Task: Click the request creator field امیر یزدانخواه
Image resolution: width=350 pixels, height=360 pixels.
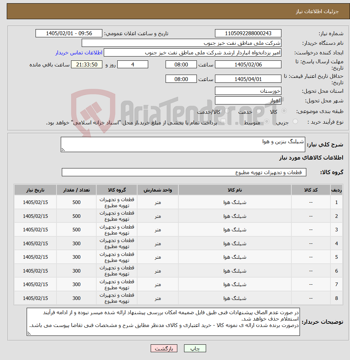Action: click(192, 53)
